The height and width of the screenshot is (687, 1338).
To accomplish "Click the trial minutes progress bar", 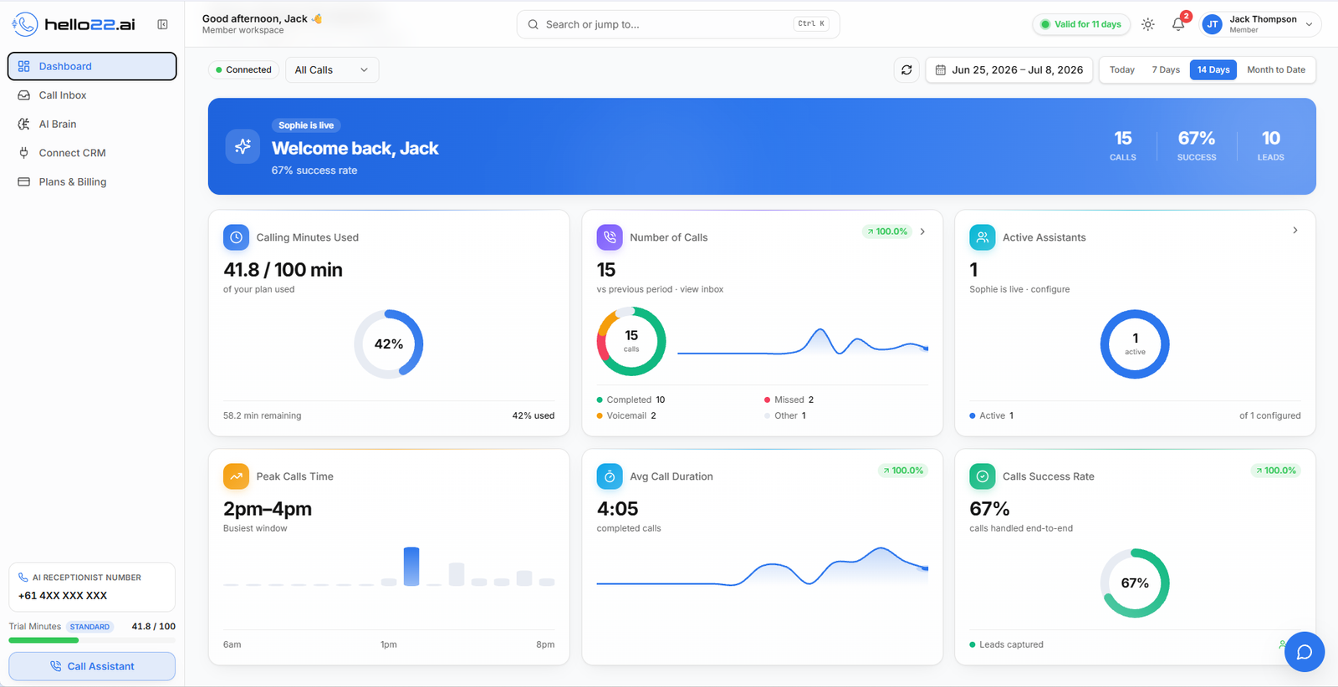I will point(92,640).
